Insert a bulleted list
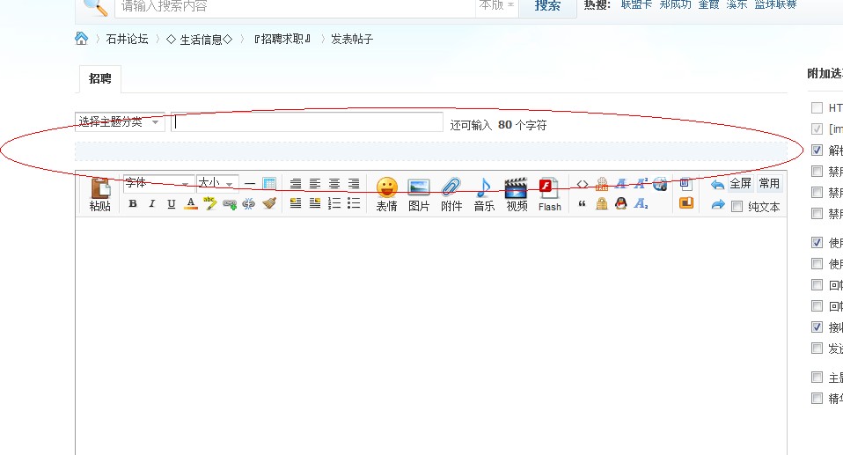The height and width of the screenshot is (455, 843). [x=354, y=202]
